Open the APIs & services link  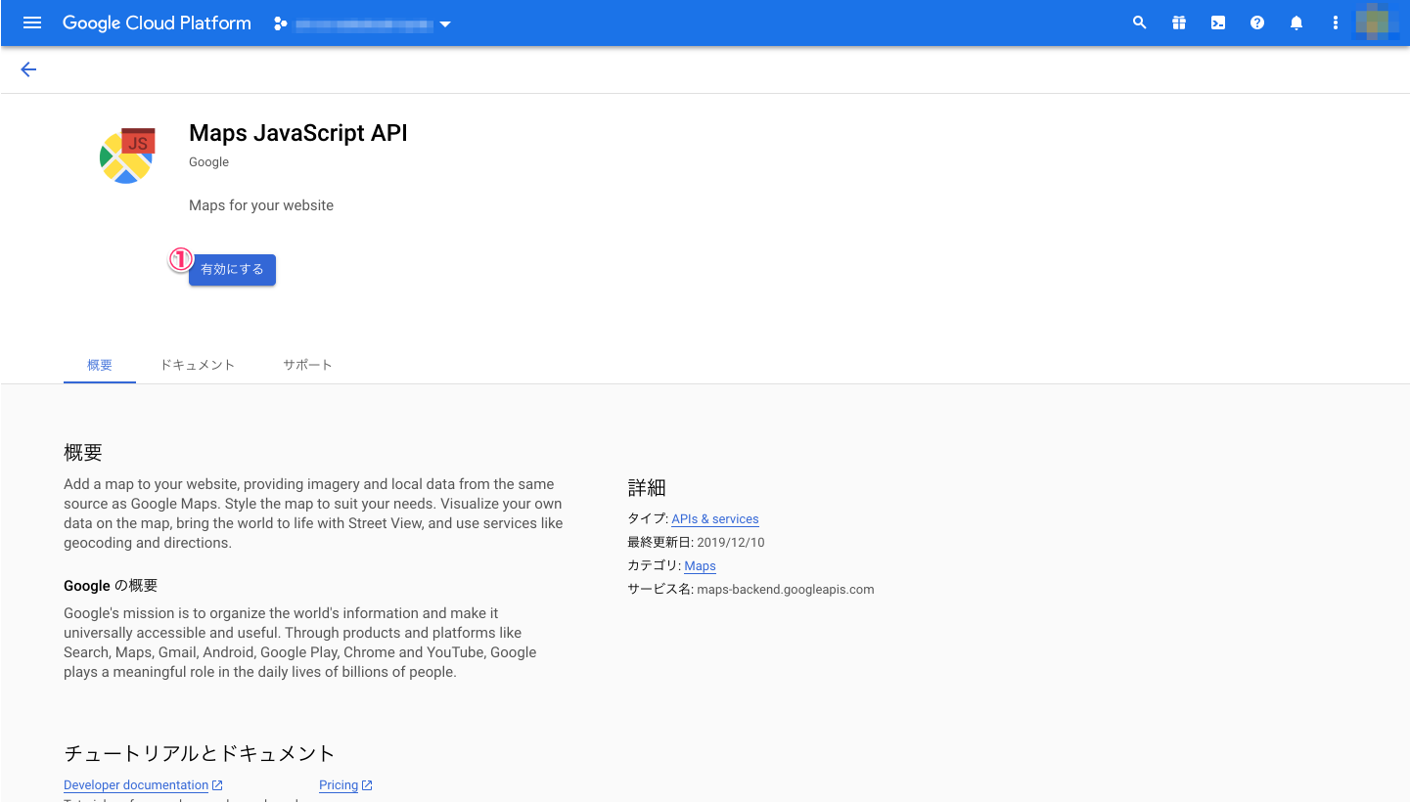click(x=715, y=519)
